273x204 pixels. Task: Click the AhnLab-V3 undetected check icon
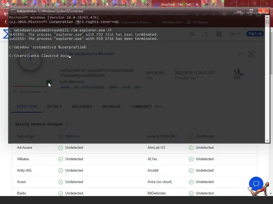click(x=191, y=148)
